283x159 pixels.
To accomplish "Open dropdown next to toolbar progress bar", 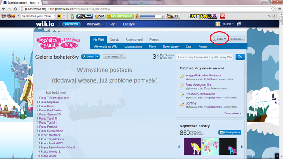I will pos(162,16).
